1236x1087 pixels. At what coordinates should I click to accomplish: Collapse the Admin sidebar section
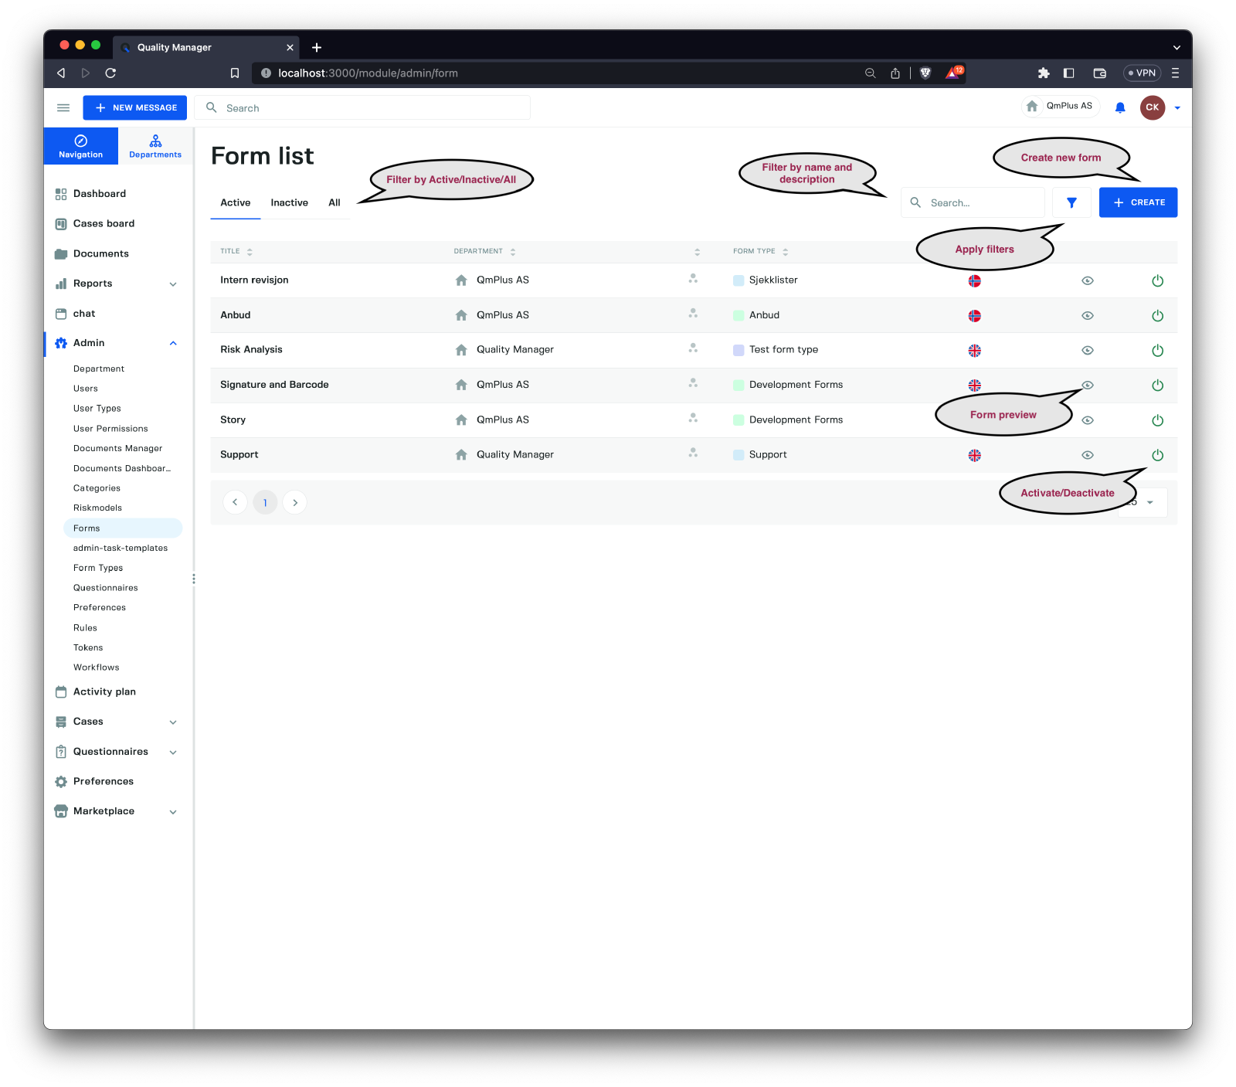(173, 343)
